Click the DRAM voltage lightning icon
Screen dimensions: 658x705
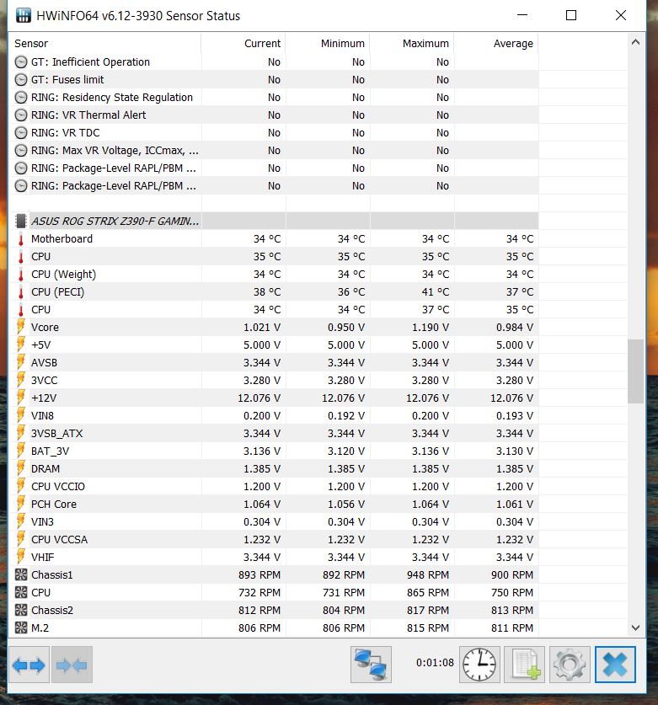pyautogui.click(x=21, y=468)
